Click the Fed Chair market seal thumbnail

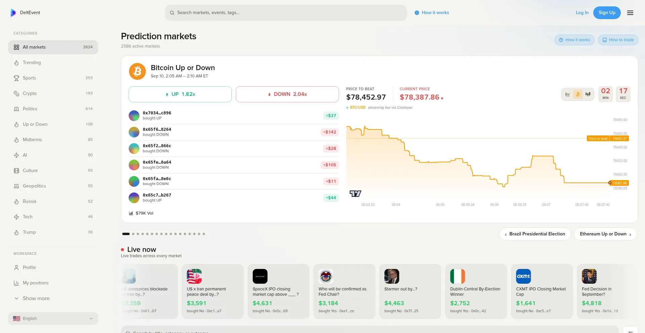326,276
